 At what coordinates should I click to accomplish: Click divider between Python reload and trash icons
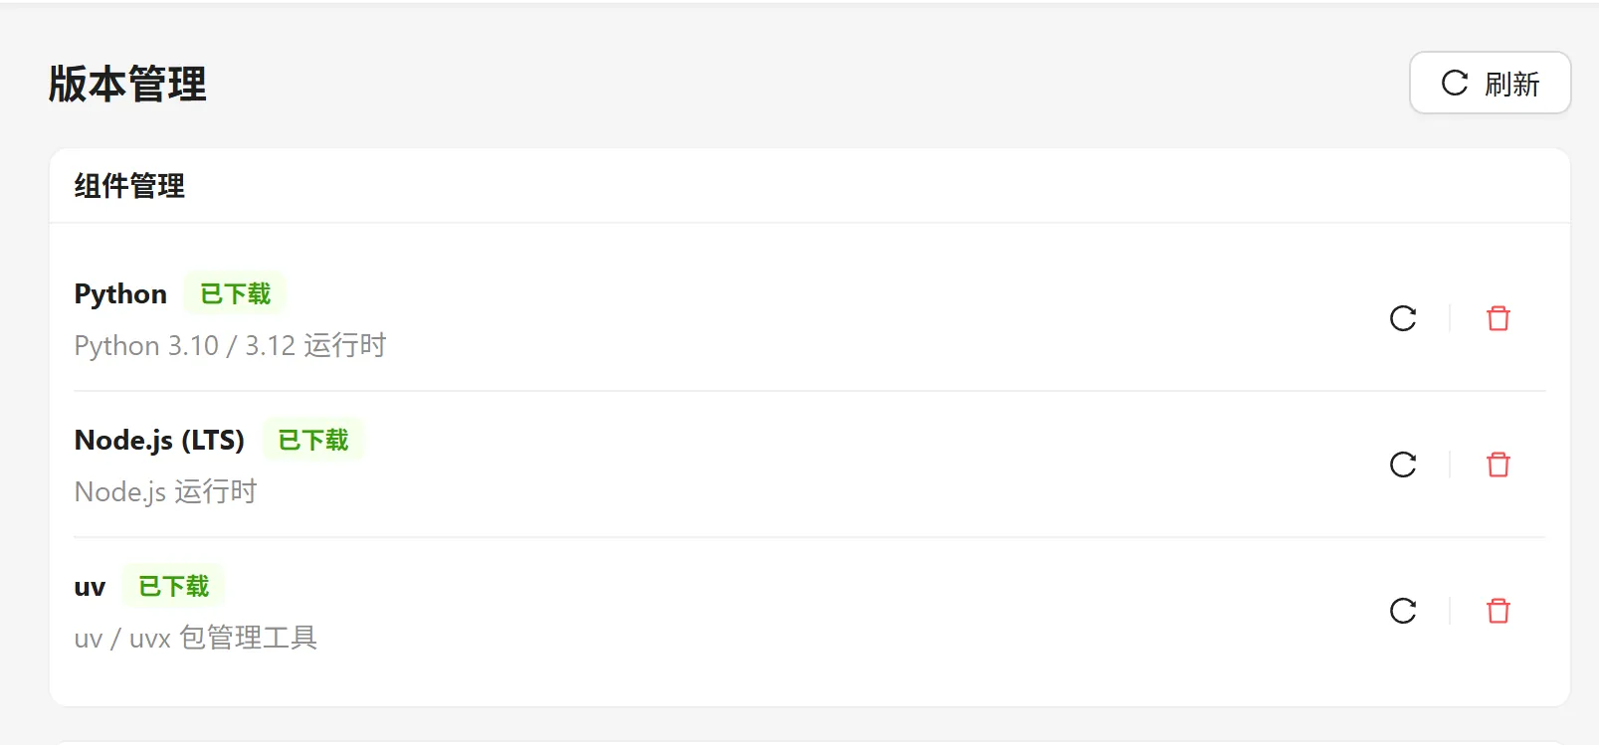[x=1450, y=318]
